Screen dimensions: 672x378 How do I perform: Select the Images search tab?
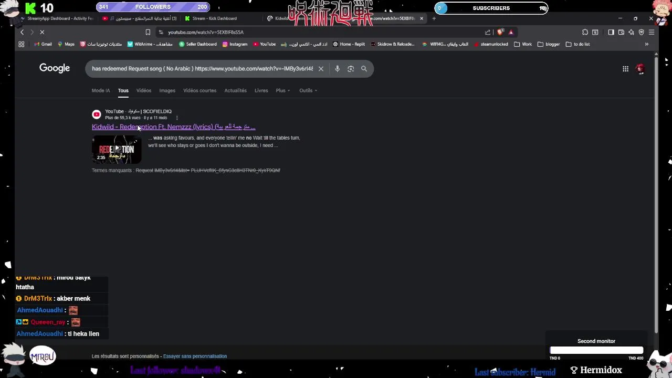pyautogui.click(x=167, y=90)
